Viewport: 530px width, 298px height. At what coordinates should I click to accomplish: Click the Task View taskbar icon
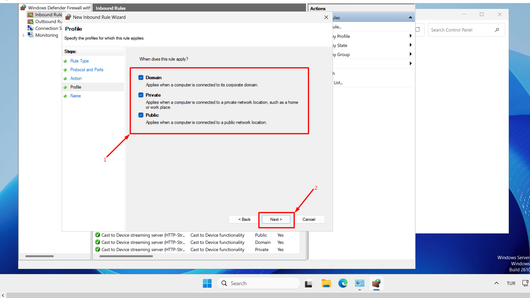pos(309,283)
